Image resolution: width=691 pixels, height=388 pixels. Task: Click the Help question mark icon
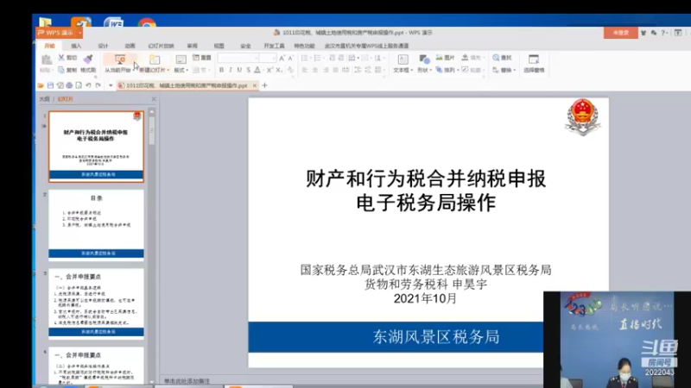click(x=662, y=33)
